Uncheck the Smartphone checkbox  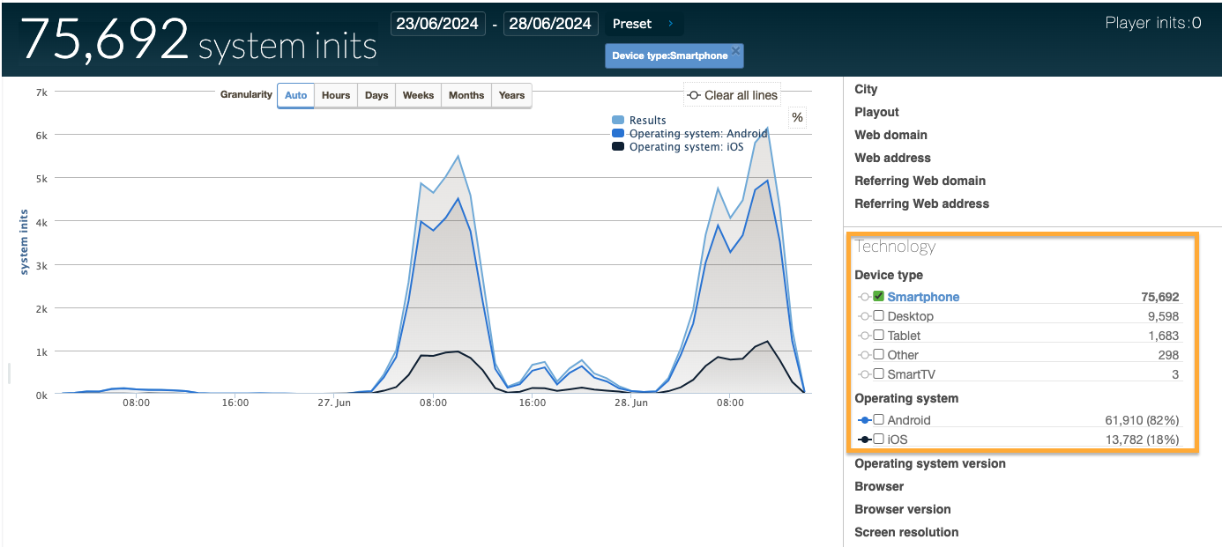click(878, 296)
